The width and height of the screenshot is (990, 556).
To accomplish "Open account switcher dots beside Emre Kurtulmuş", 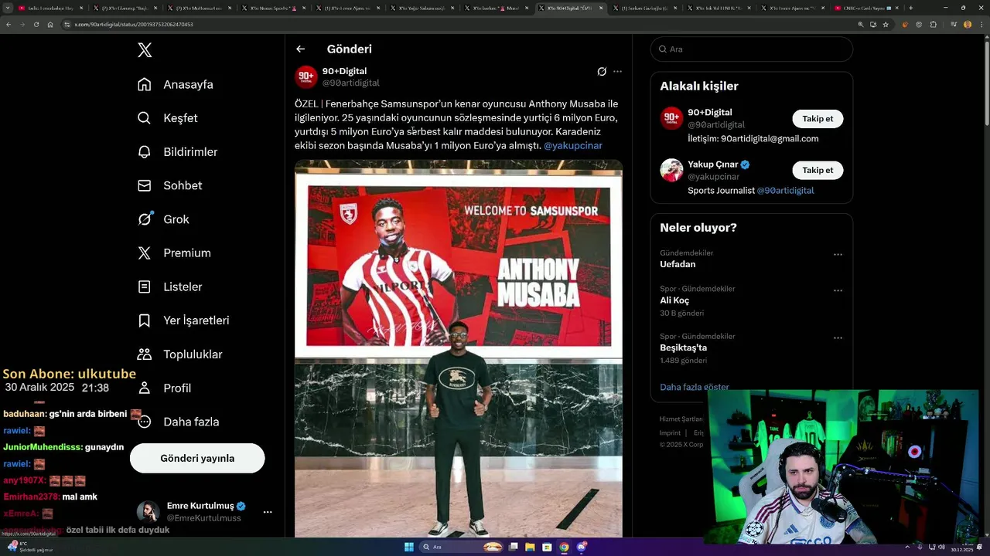I will click(x=268, y=512).
